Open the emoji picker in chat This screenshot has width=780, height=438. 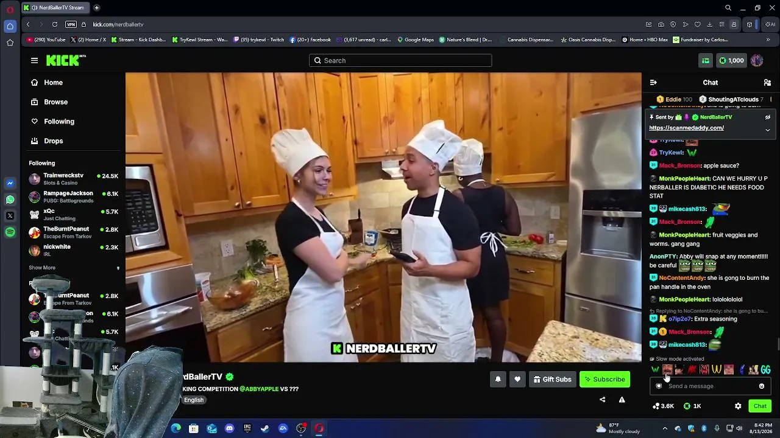pyautogui.click(x=762, y=386)
